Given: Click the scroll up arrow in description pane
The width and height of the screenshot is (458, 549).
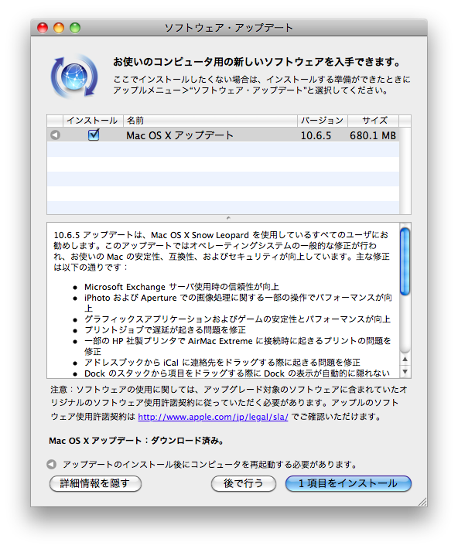Looking at the screenshot, I should [405, 359].
